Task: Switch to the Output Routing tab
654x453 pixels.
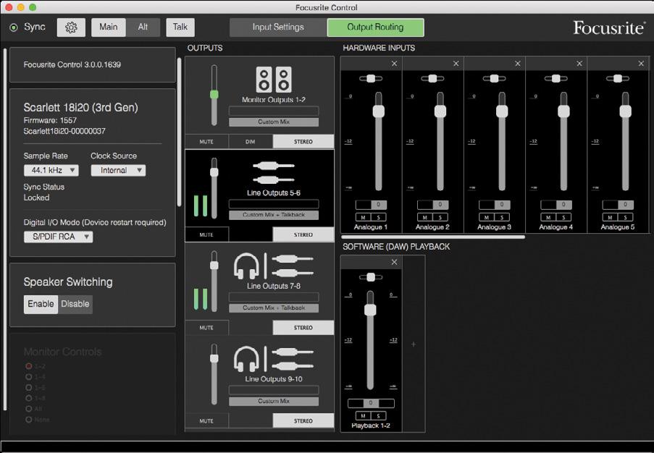Action: (376, 27)
